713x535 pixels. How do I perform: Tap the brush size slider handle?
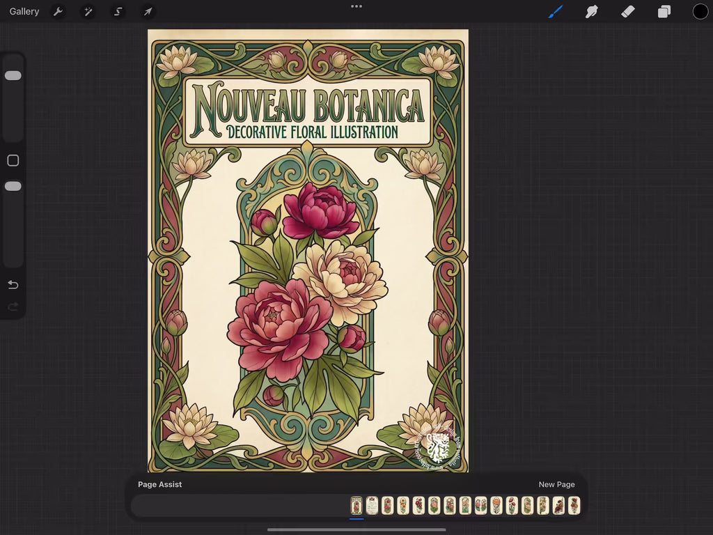pos(13,75)
